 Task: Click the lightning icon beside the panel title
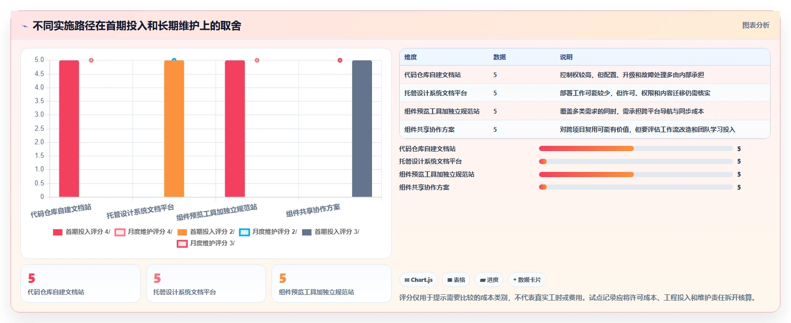tap(25, 26)
